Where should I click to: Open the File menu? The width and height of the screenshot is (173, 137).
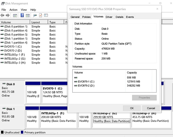(x=4, y=10)
